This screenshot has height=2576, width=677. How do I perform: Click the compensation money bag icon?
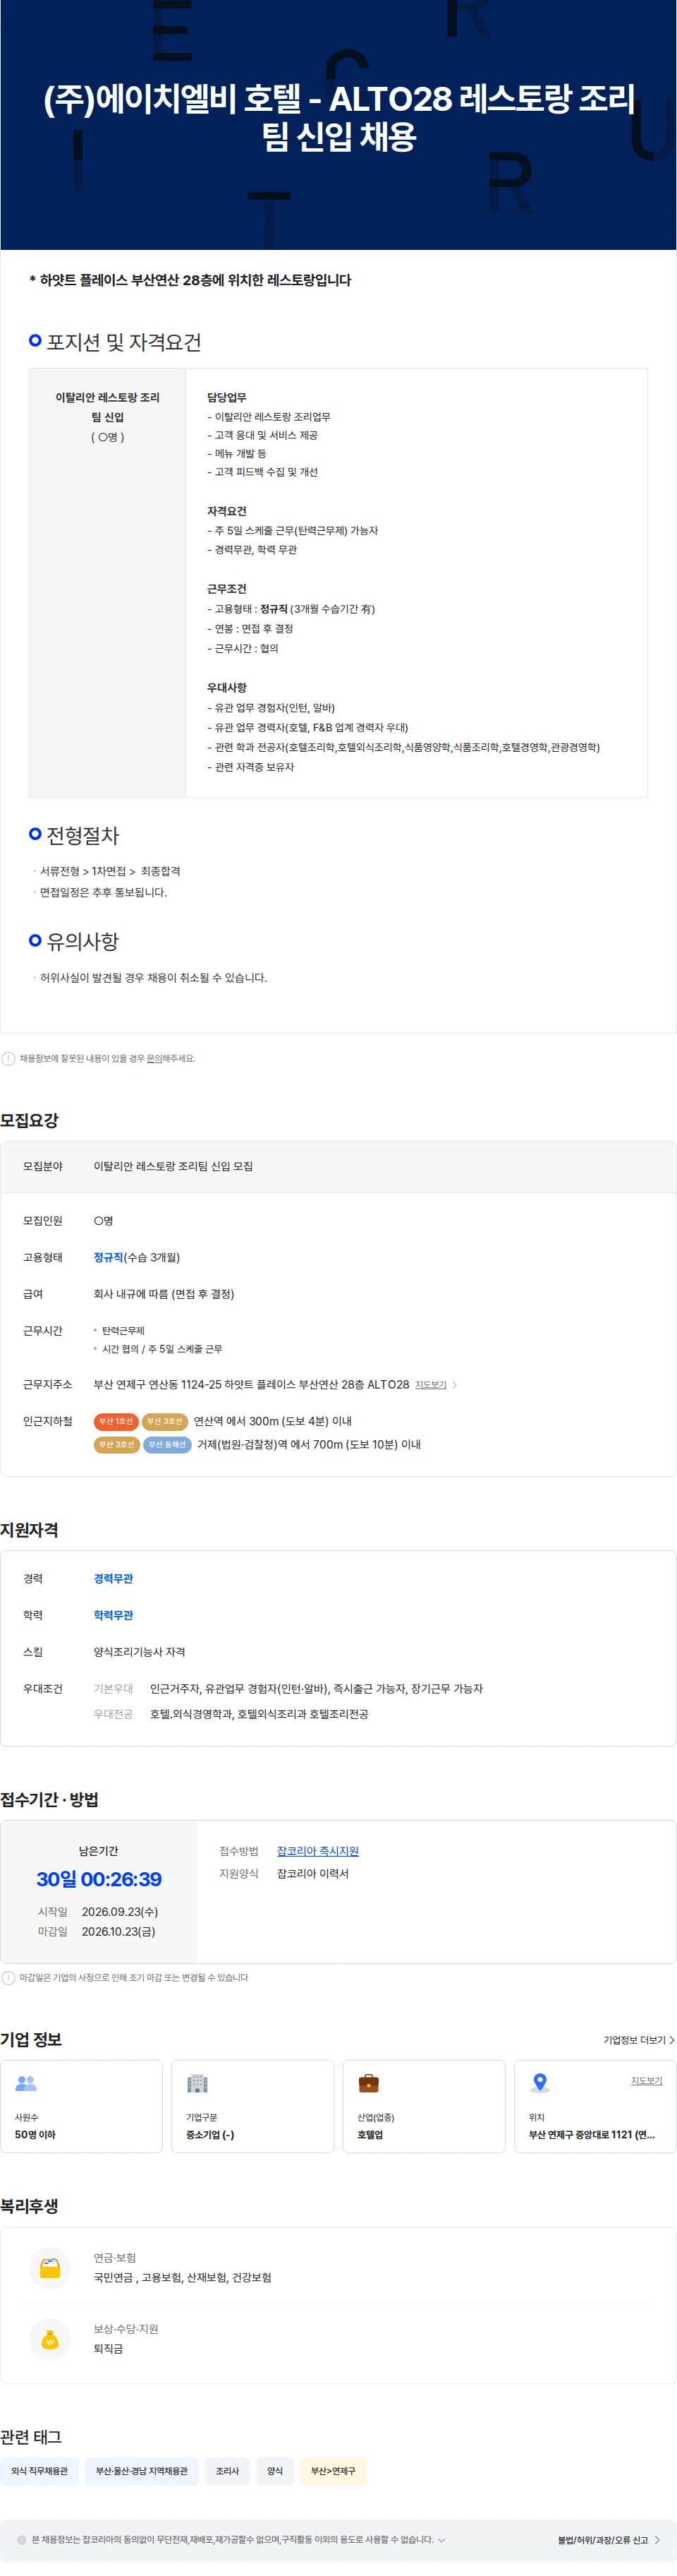[50, 2339]
